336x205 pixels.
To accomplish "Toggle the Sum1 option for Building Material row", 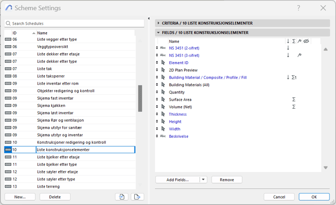I will point(294,78).
